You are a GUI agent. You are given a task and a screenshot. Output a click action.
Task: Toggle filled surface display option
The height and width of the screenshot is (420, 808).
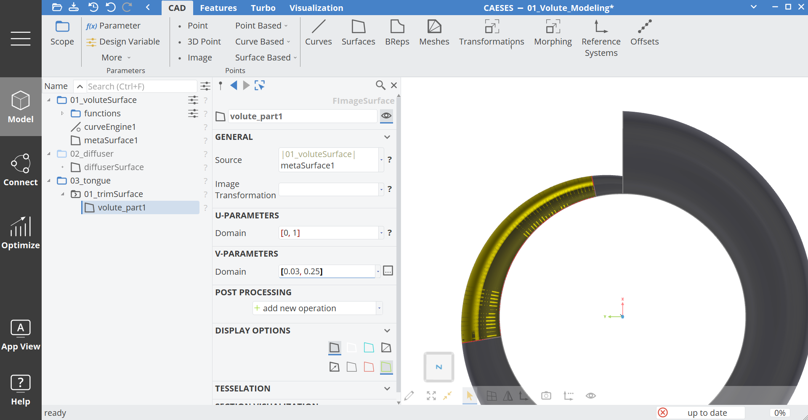[335, 348]
